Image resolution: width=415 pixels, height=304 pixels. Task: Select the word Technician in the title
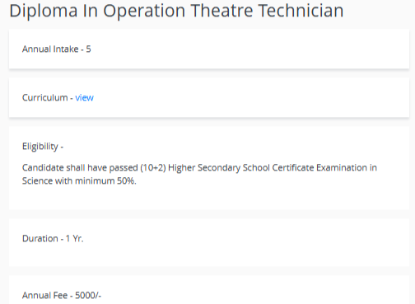(301, 11)
